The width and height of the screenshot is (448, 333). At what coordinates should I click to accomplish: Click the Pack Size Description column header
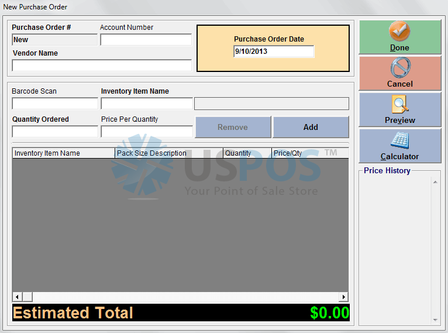(169, 153)
